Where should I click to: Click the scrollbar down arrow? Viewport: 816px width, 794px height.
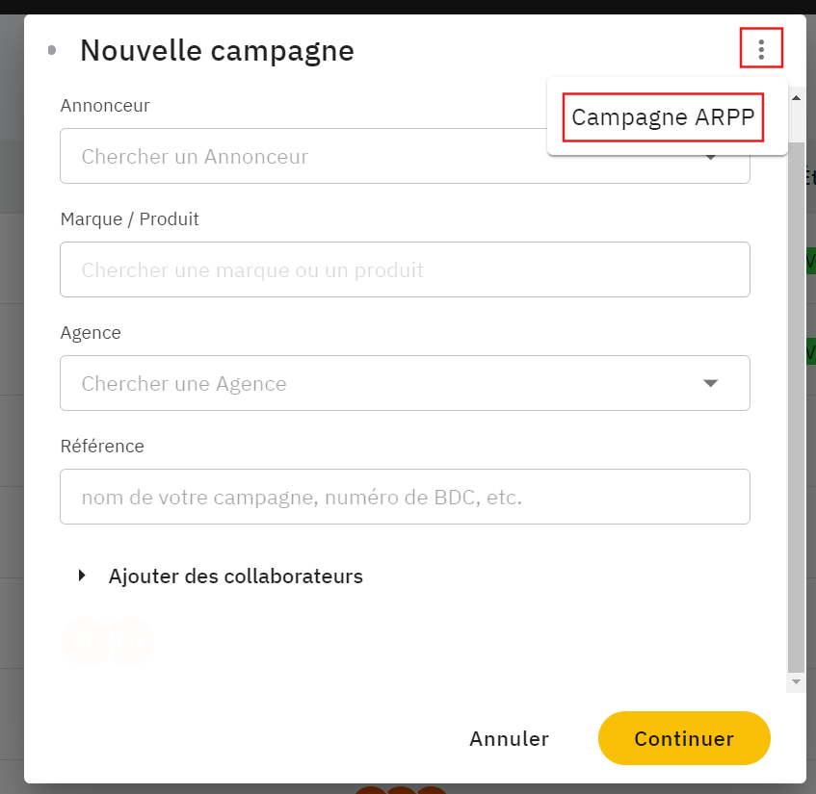tap(796, 681)
